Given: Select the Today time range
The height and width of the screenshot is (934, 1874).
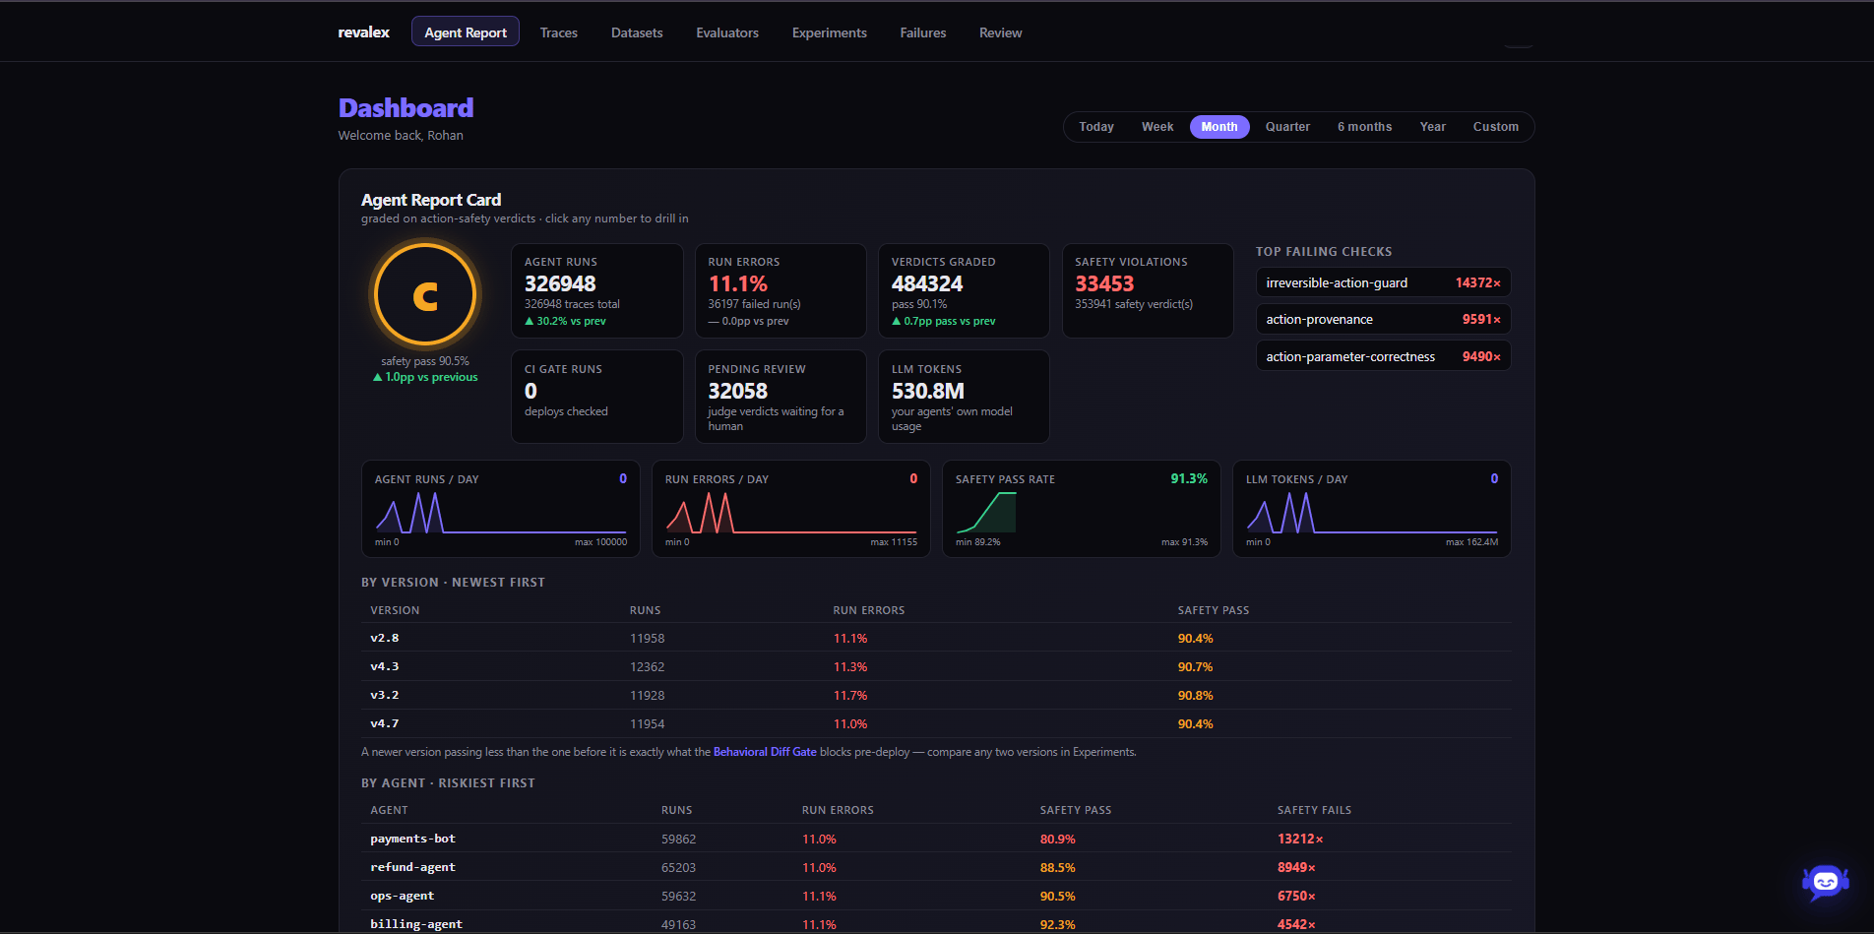Looking at the screenshot, I should point(1096,127).
